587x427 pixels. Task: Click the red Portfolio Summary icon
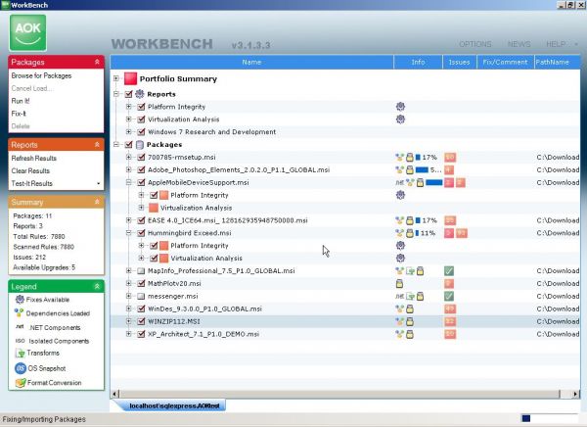tap(131, 78)
